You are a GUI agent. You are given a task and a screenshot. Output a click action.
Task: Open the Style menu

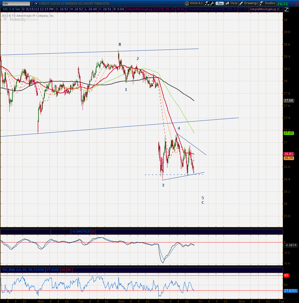[x=231, y=3]
